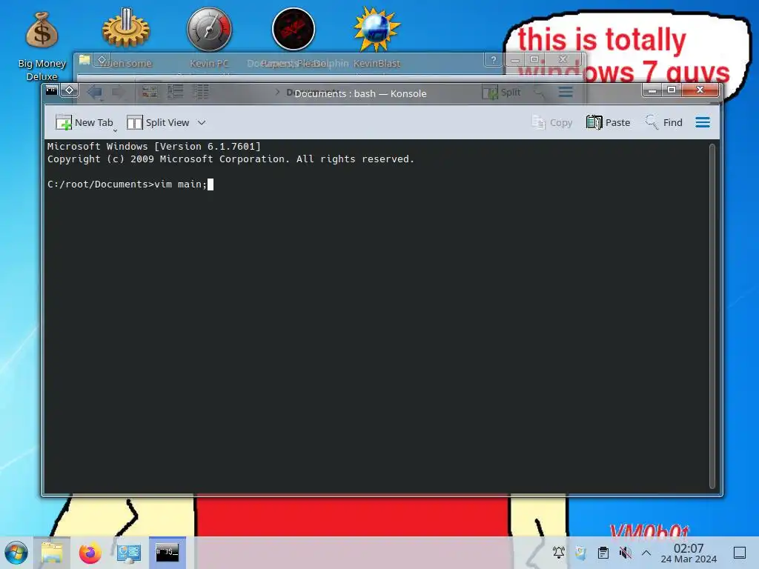Click the 'Copyright (c) 2009 Microsoft Corporation' line
The height and width of the screenshot is (569, 759).
point(231,159)
